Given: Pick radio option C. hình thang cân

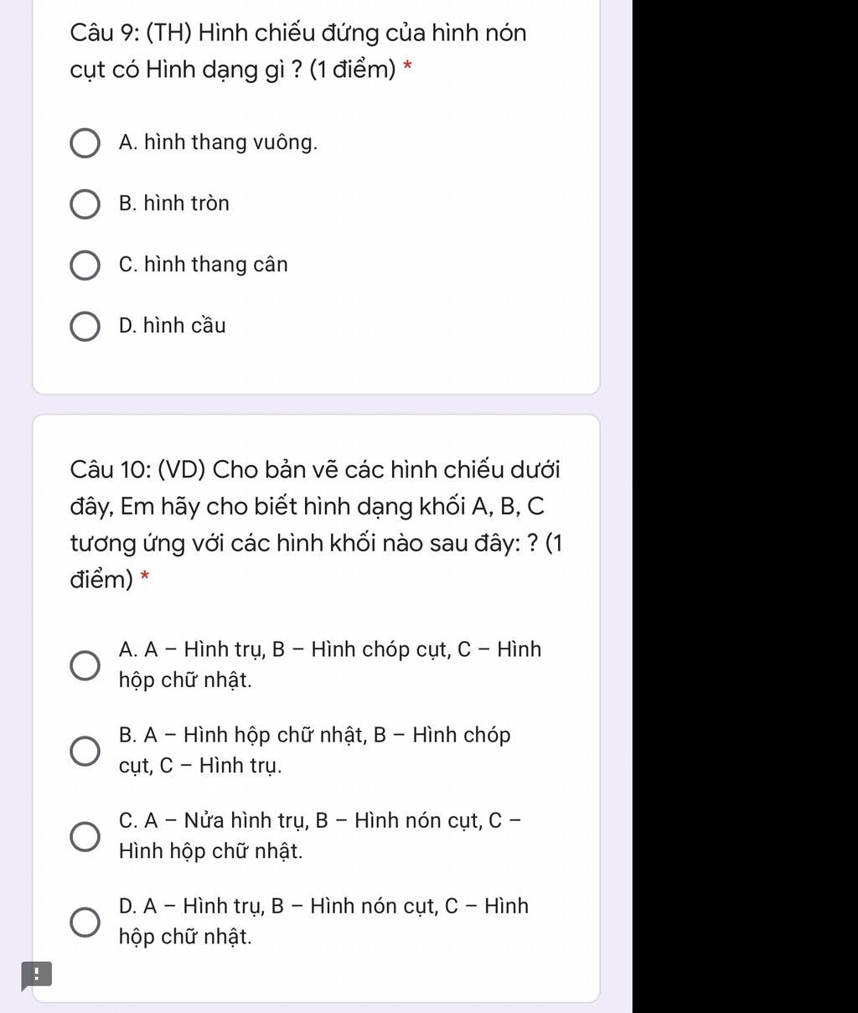Looking at the screenshot, I should click(84, 265).
